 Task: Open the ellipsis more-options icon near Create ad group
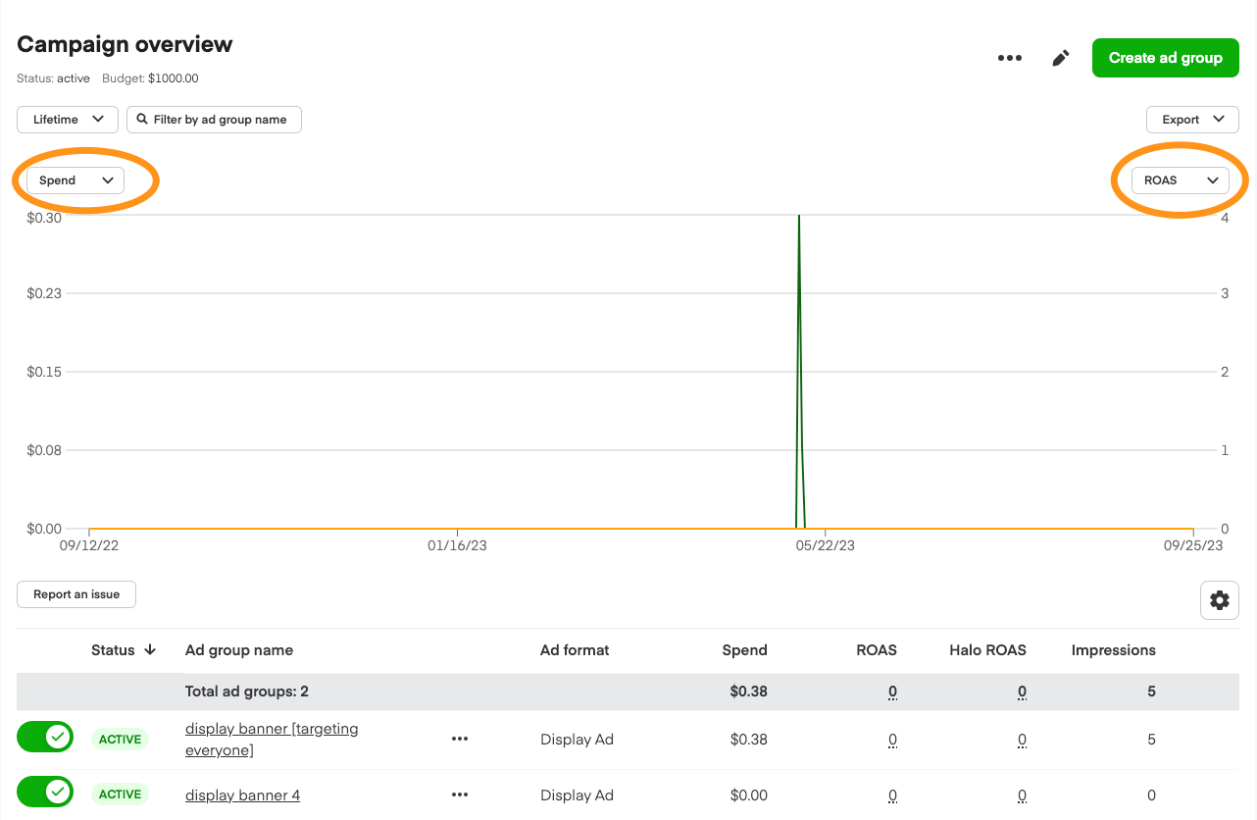tap(1010, 58)
